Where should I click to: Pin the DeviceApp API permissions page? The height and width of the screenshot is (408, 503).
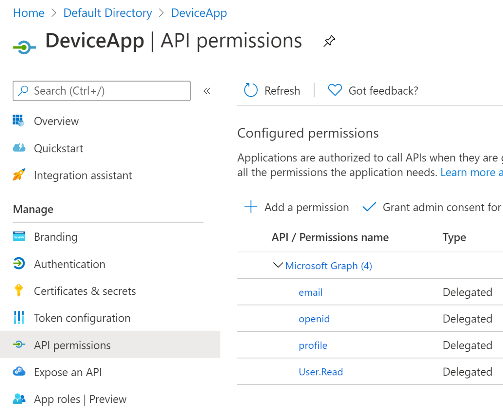click(x=329, y=40)
